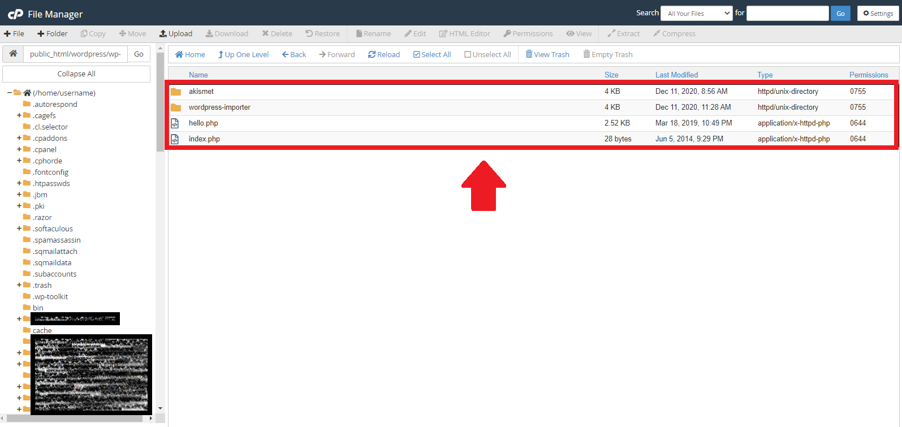Navigate Forward in file list
Viewport: 902px width, 427px height.
tap(337, 55)
